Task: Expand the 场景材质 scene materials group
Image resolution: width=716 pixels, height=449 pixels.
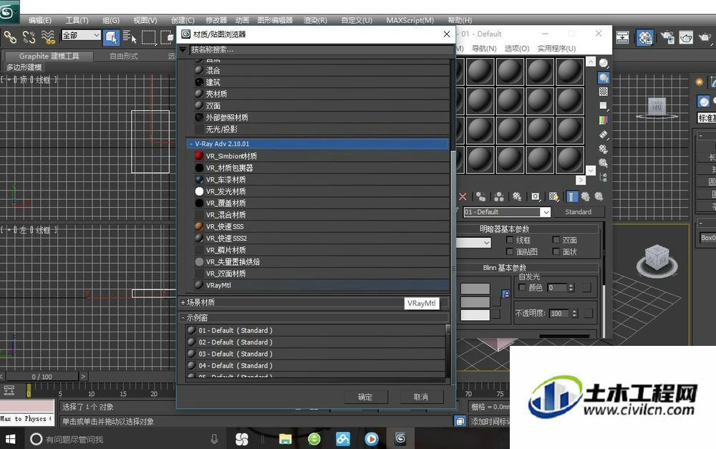Action: point(183,302)
